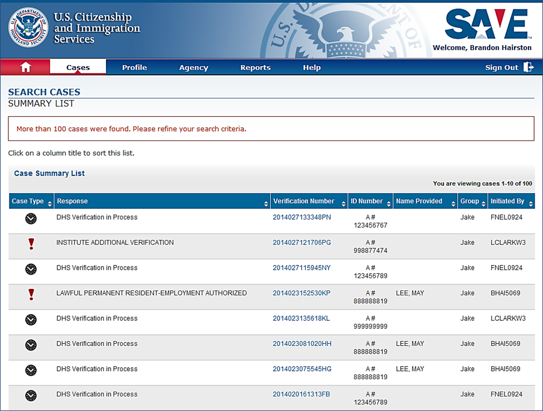Click DHS Verification in Process for 2014027115945NY

pos(97,268)
